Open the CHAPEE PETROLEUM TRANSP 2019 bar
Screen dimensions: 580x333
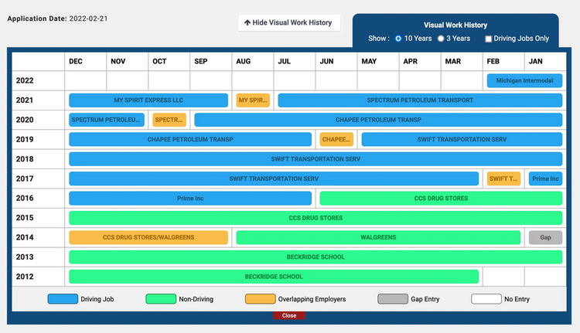coord(190,139)
